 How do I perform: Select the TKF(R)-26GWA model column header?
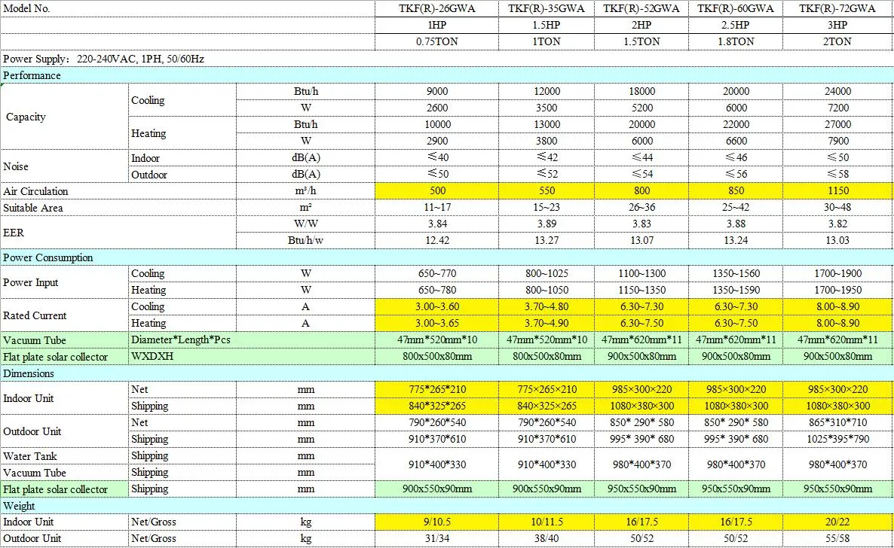[x=437, y=8]
